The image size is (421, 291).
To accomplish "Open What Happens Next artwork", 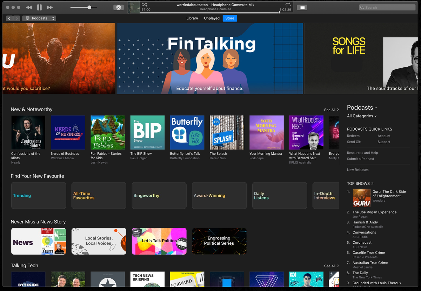I will [306, 133].
